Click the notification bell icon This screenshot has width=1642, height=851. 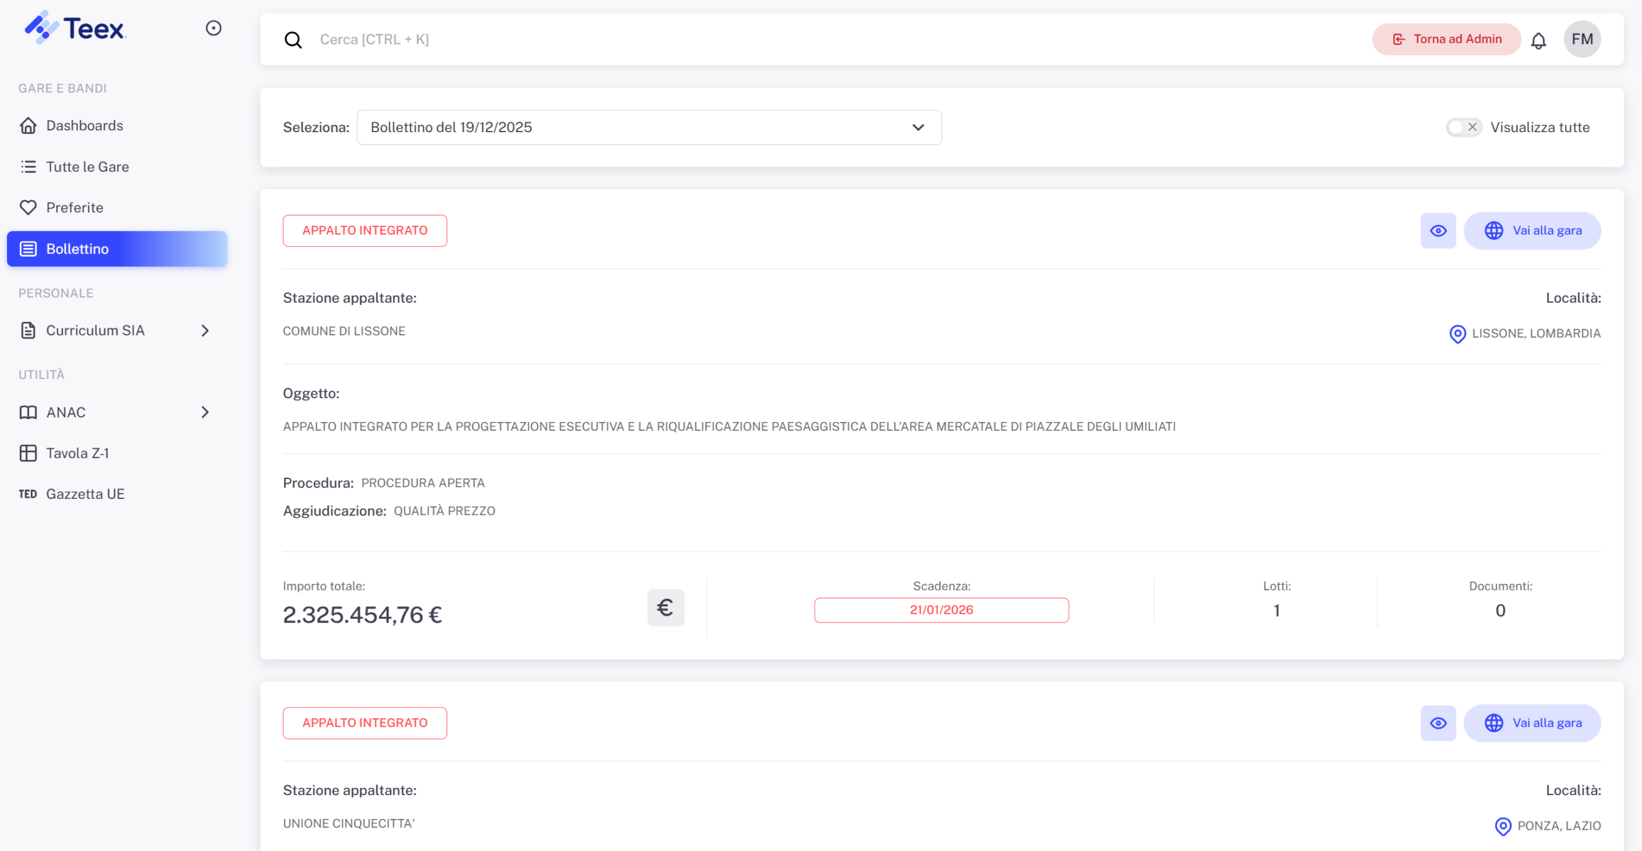1538,40
